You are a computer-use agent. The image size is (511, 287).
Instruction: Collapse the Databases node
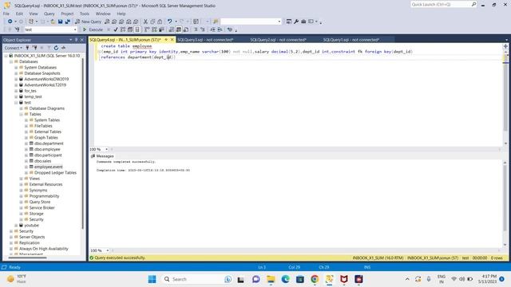pos(11,61)
